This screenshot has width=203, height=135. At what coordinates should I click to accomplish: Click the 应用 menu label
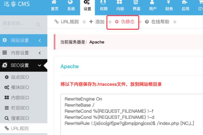coord(185,9)
